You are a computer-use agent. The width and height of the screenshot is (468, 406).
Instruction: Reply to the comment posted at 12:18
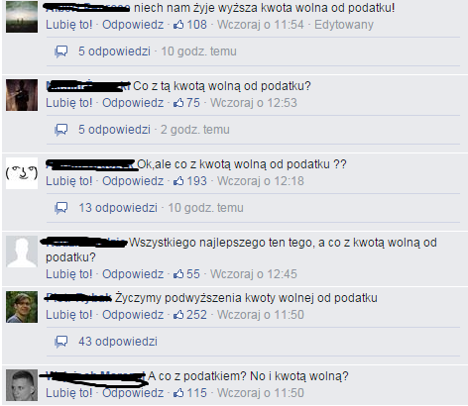click(133, 181)
